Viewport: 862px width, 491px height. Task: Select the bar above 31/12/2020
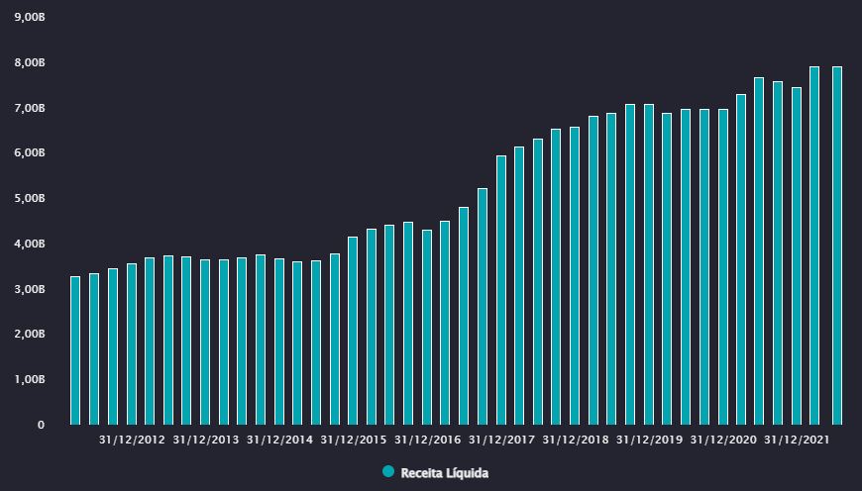[723, 267]
